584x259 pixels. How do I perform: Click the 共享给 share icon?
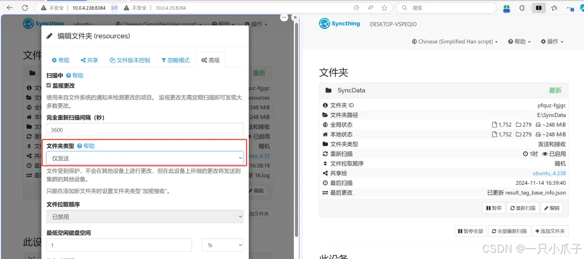[325, 173]
